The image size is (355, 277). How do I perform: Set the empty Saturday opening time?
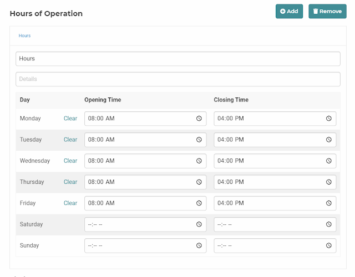point(145,224)
